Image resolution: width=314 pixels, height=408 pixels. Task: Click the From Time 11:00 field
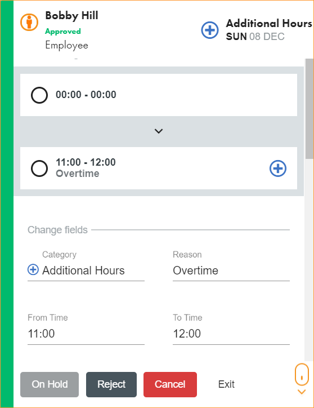[86, 334]
